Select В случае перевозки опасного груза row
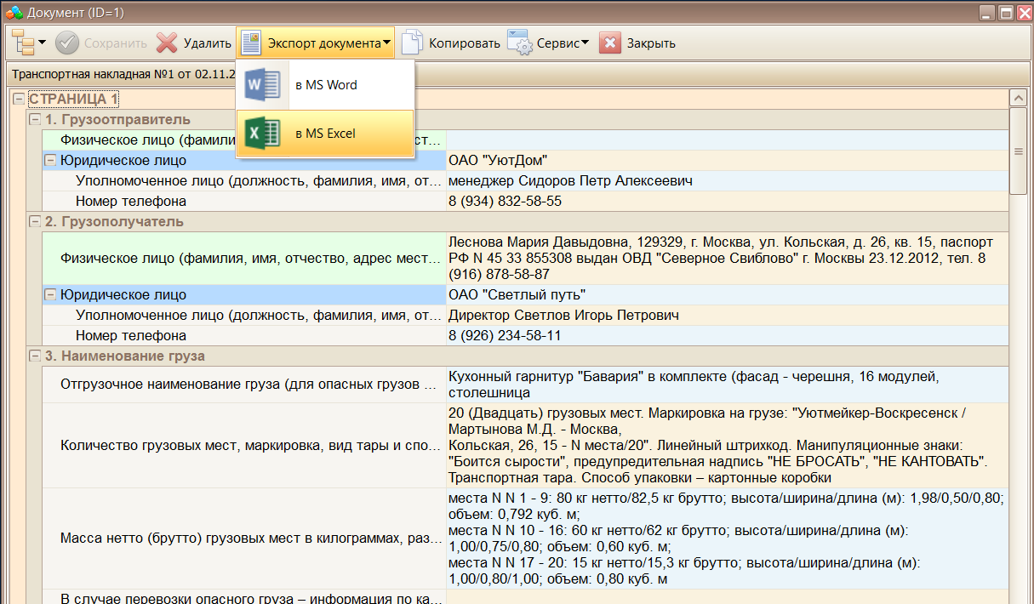 click(244, 596)
